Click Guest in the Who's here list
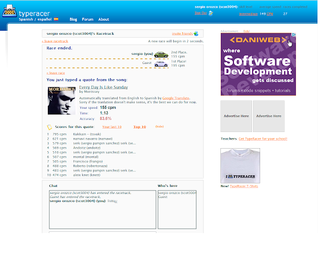Screen dimensions: 322x258 pos(163,197)
